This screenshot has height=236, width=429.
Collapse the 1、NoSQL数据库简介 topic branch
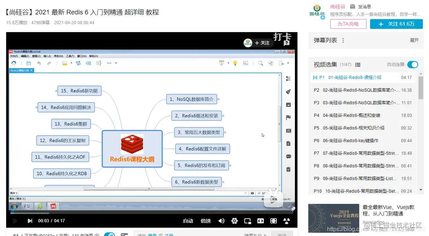pyautogui.click(x=219, y=99)
